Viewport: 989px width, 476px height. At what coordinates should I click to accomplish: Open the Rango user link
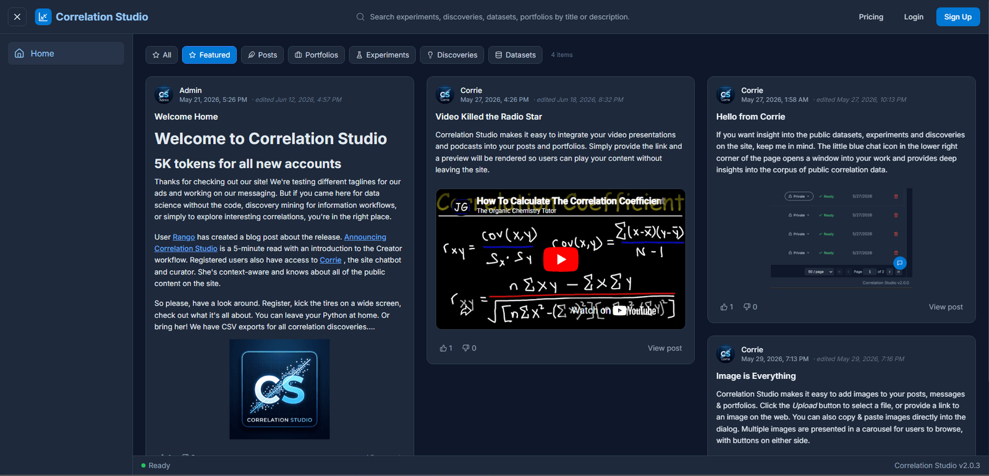184,237
